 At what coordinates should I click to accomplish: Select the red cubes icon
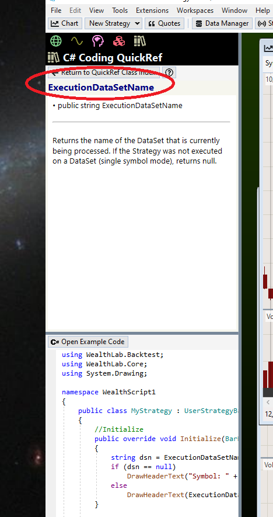click(119, 41)
